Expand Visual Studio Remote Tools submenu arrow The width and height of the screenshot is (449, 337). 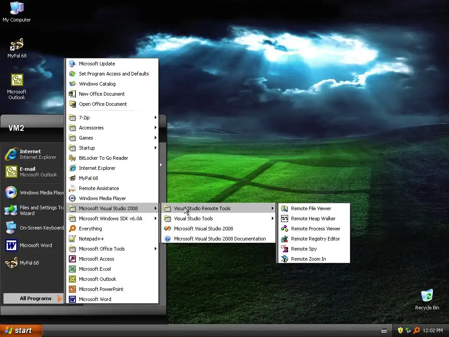(x=272, y=208)
